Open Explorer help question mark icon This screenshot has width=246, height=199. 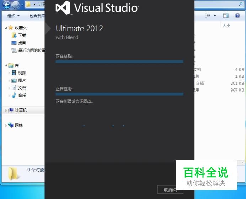coord(237,16)
